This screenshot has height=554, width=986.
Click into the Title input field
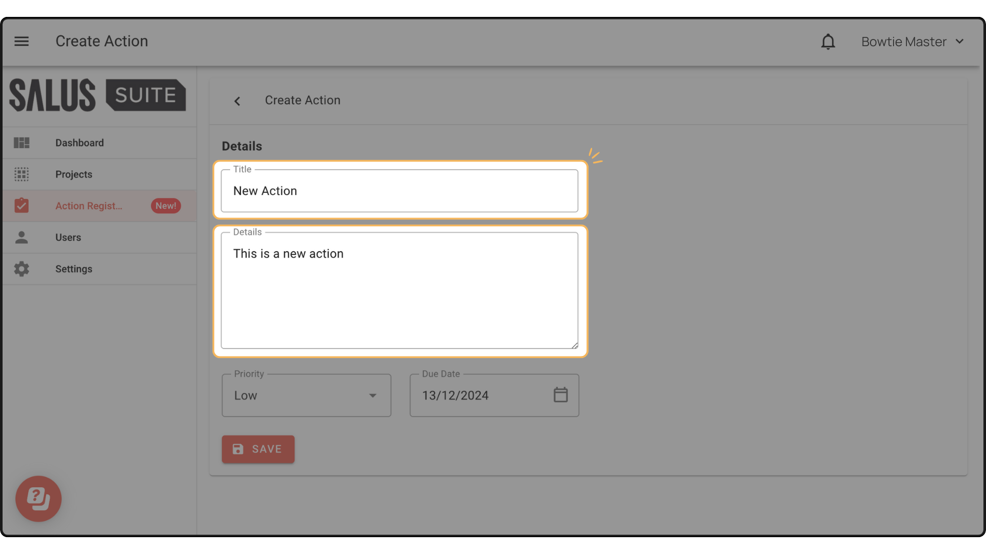(400, 191)
